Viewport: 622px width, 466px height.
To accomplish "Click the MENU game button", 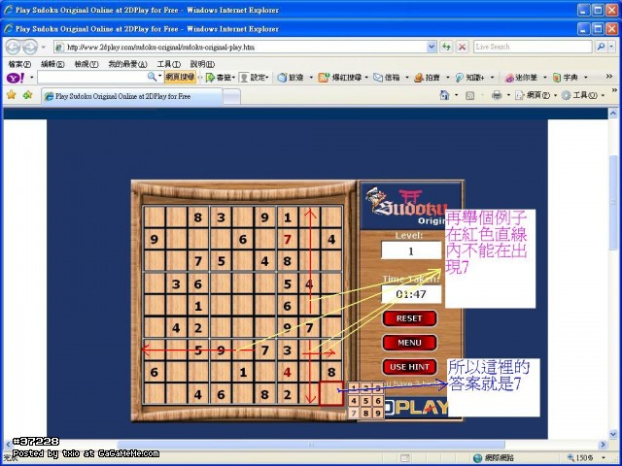I will point(409,343).
